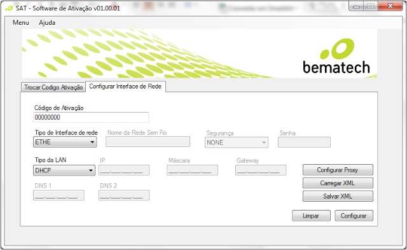Click the Senha password field
This screenshot has height=250, width=407.
click(304, 142)
